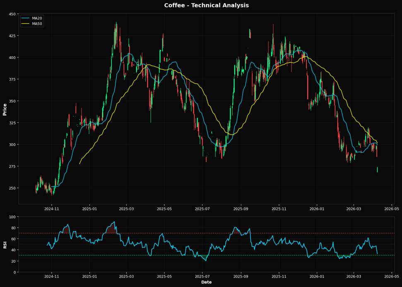Click the 20 tick on RSI axis
The width and height of the screenshot is (402, 287).
coord(13,261)
